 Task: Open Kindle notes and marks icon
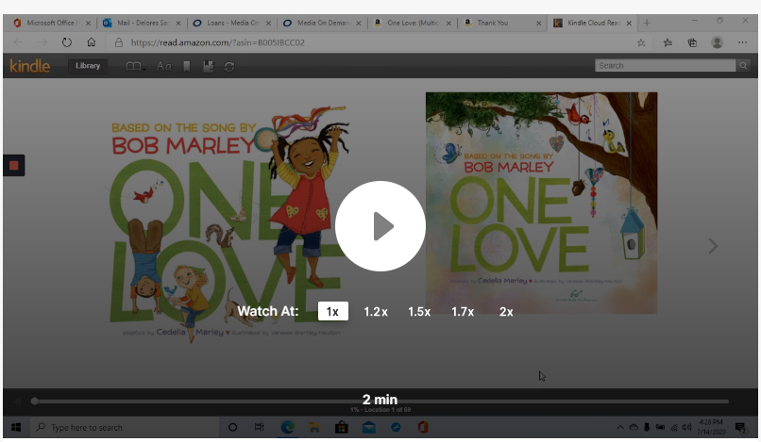[209, 66]
